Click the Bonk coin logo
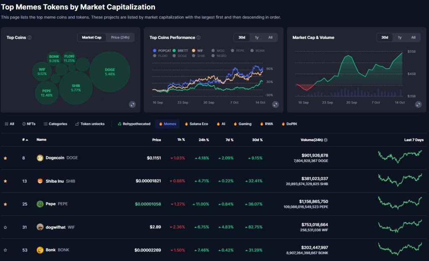The image size is (429, 261). click(x=40, y=250)
